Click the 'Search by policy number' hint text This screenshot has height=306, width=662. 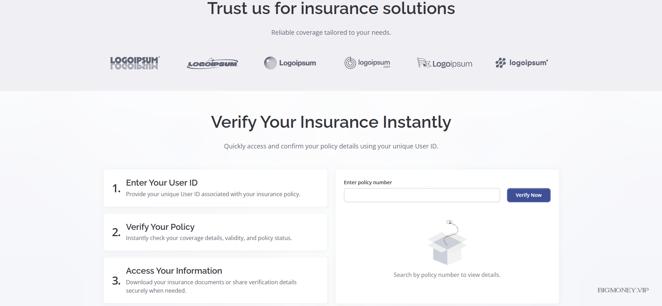pyautogui.click(x=447, y=275)
